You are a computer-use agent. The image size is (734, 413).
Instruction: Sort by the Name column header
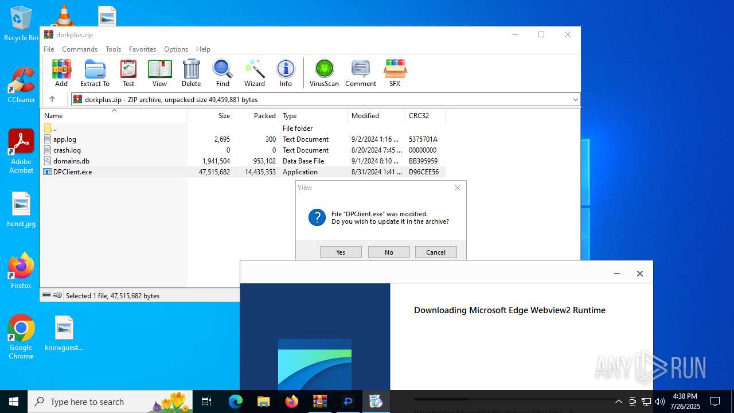(x=114, y=116)
